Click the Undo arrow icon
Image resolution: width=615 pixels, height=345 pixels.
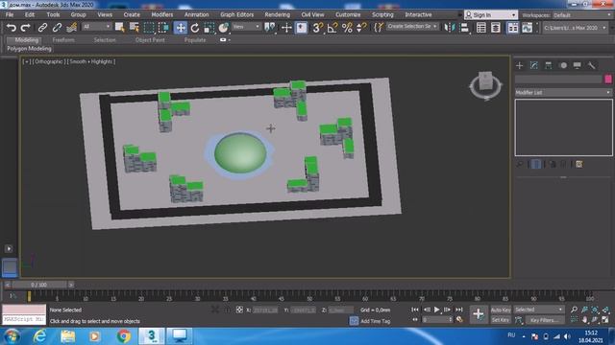(12, 28)
